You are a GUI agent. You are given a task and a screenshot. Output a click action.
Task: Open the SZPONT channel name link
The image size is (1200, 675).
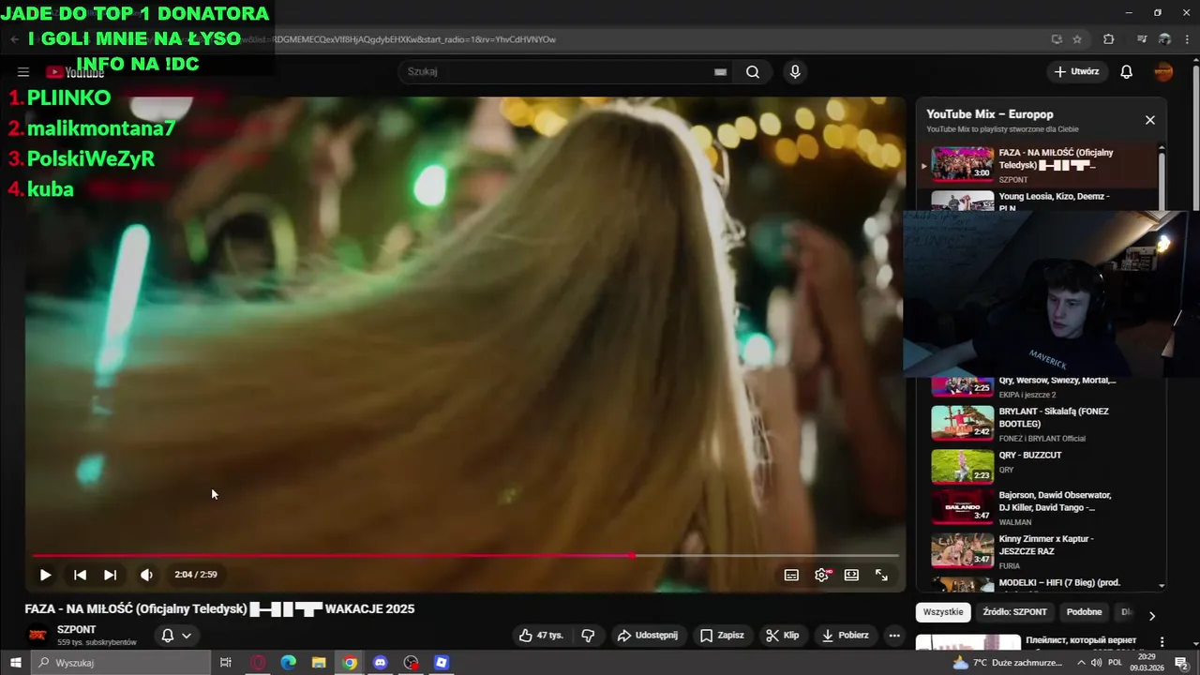77,630
